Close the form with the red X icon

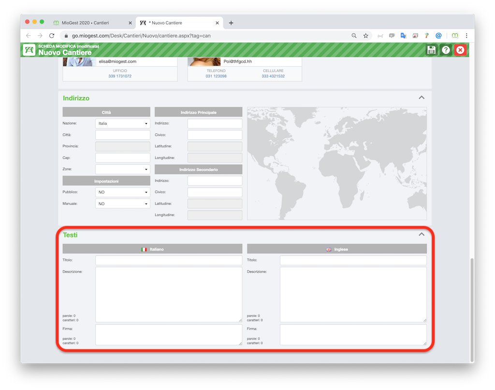click(x=460, y=50)
